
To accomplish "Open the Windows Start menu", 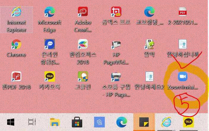I will click(x=11, y=122).
